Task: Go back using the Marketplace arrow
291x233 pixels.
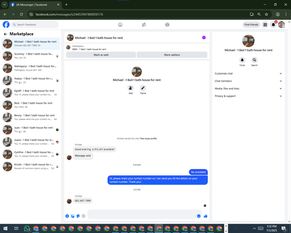Action: pyautogui.click(x=5, y=34)
